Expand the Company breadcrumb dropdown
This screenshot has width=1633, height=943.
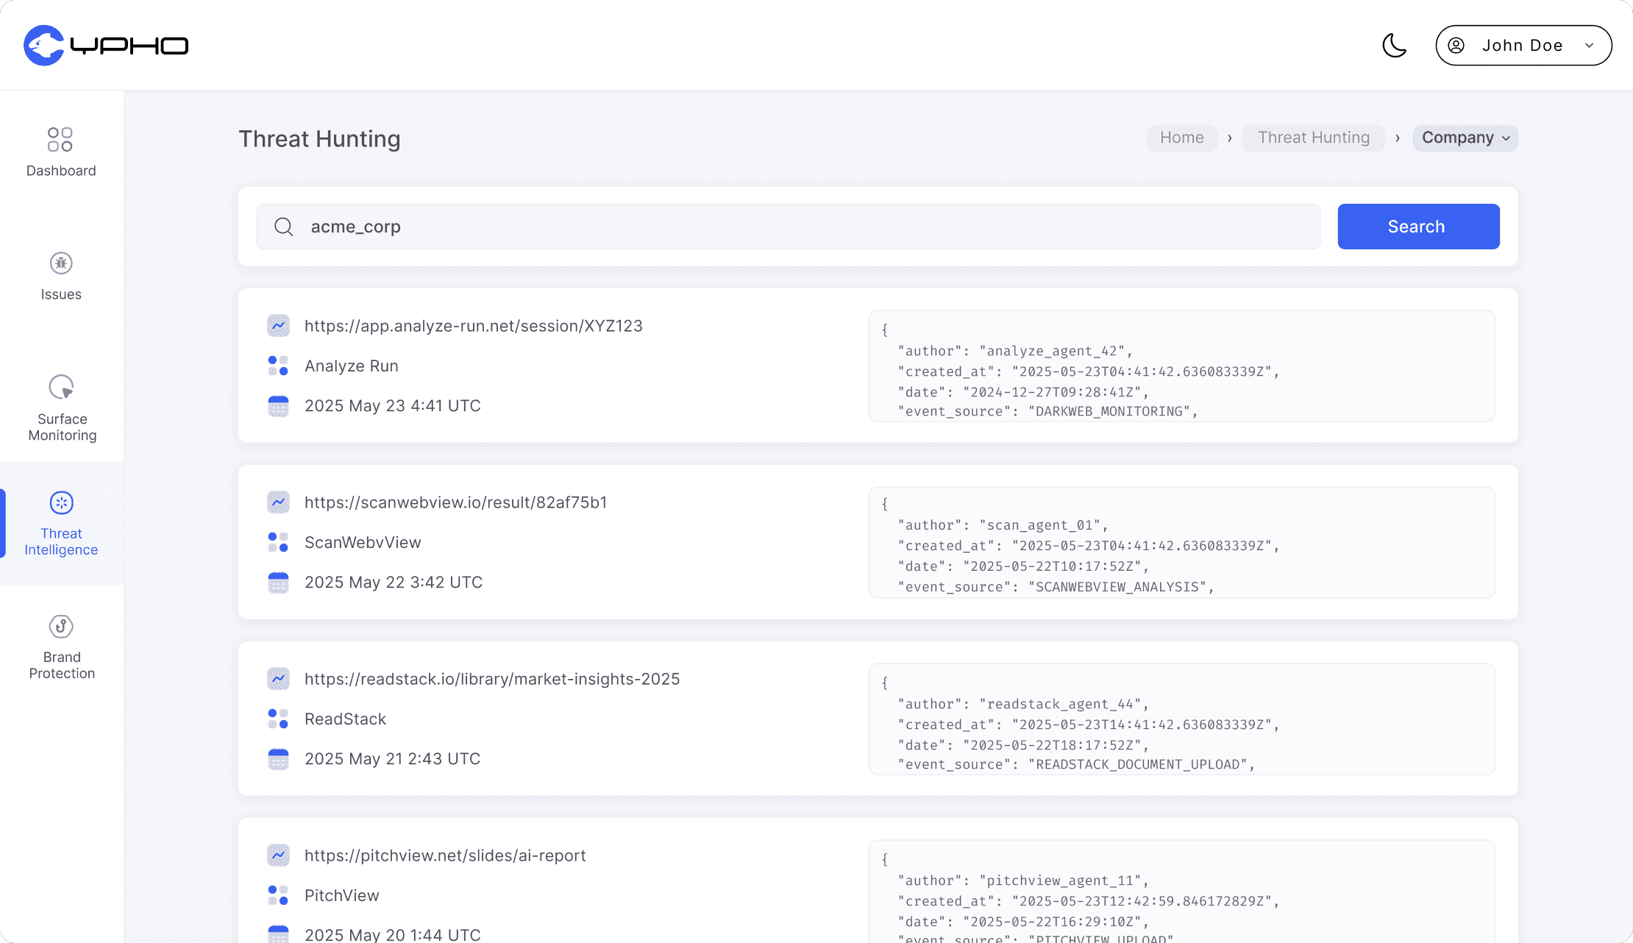(x=1465, y=138)
